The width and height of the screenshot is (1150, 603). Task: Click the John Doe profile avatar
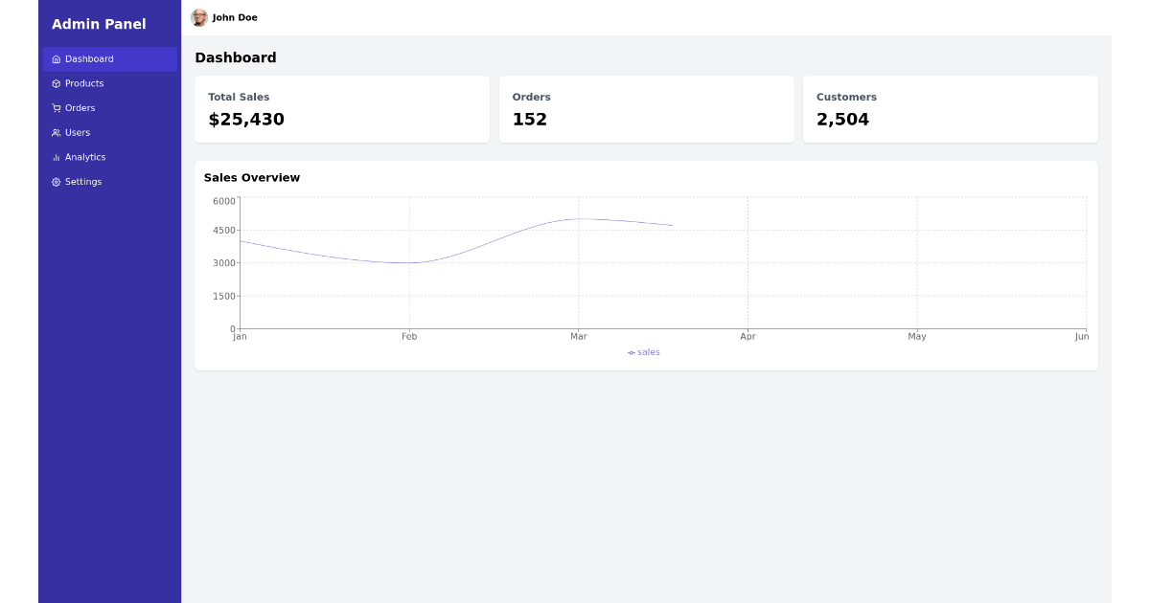pos(199,17)
